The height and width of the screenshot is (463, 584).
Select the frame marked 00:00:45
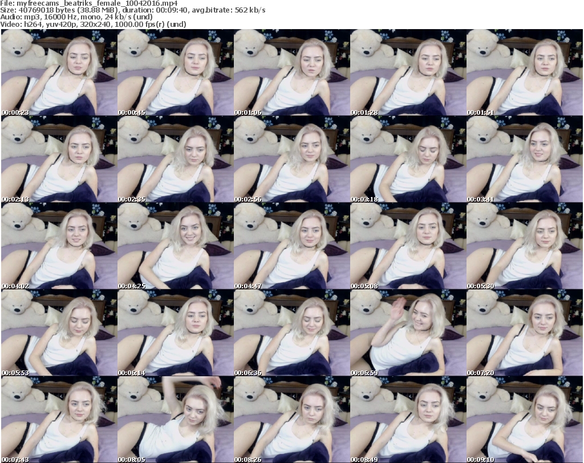[x=175, y=73]
